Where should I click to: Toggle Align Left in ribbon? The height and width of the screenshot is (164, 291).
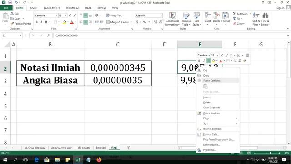pyautogui.click(x=81, y=22)
